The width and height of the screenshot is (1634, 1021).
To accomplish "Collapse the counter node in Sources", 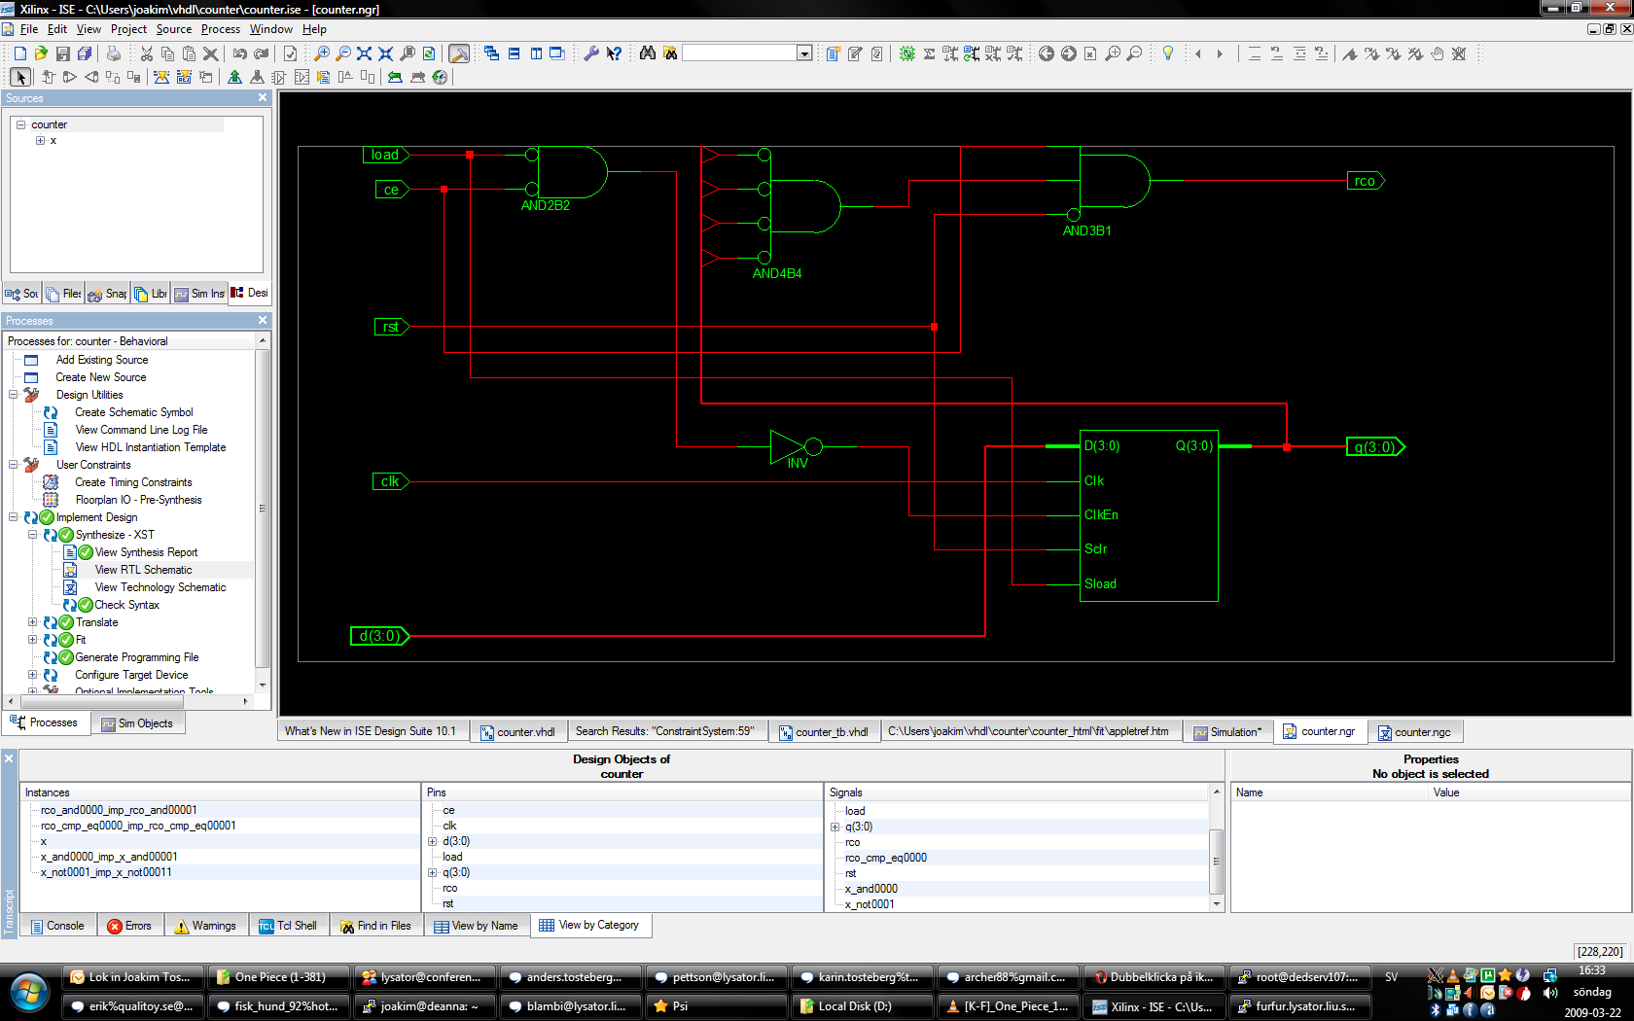I will coord(20,124).
